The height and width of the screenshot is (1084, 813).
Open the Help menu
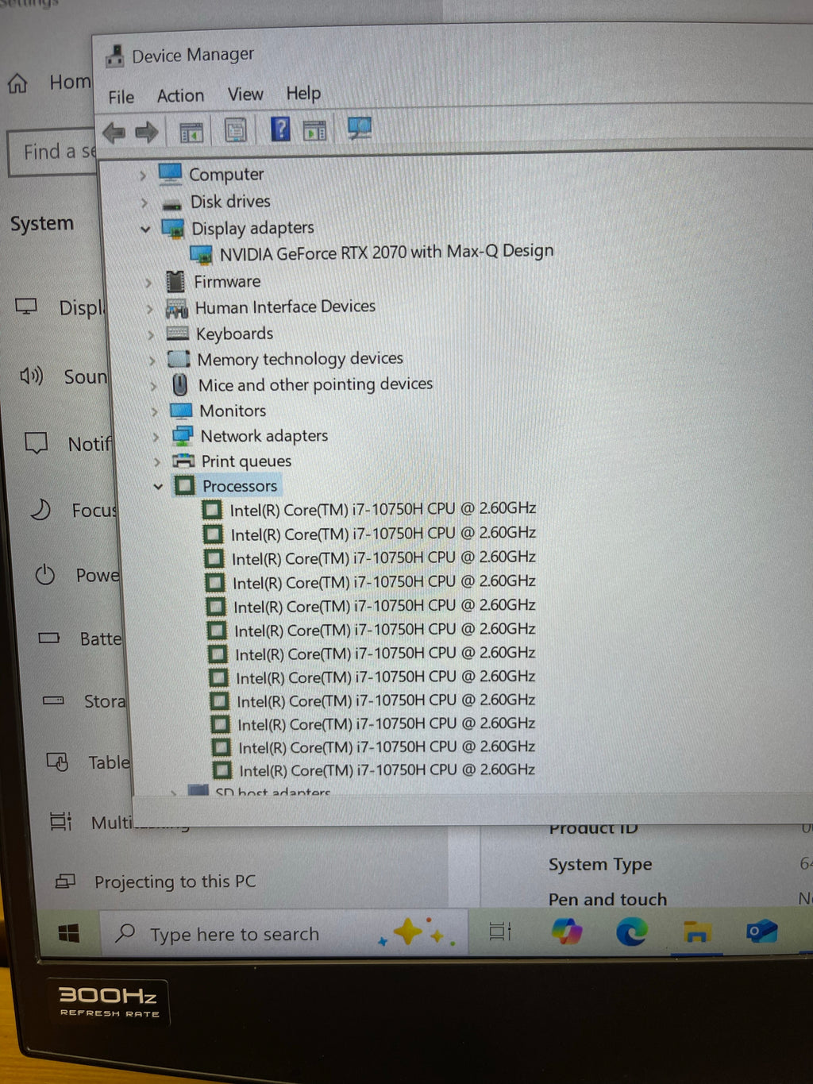coord(303,93)
